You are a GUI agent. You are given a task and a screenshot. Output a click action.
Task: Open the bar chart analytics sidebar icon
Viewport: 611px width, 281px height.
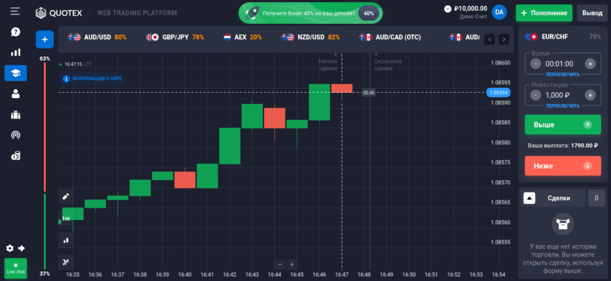[15, 53]
